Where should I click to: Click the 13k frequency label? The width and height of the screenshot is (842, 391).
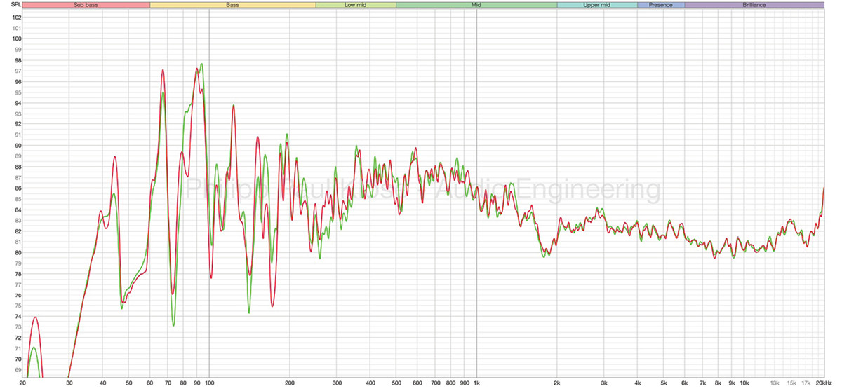tap(774, 385)
